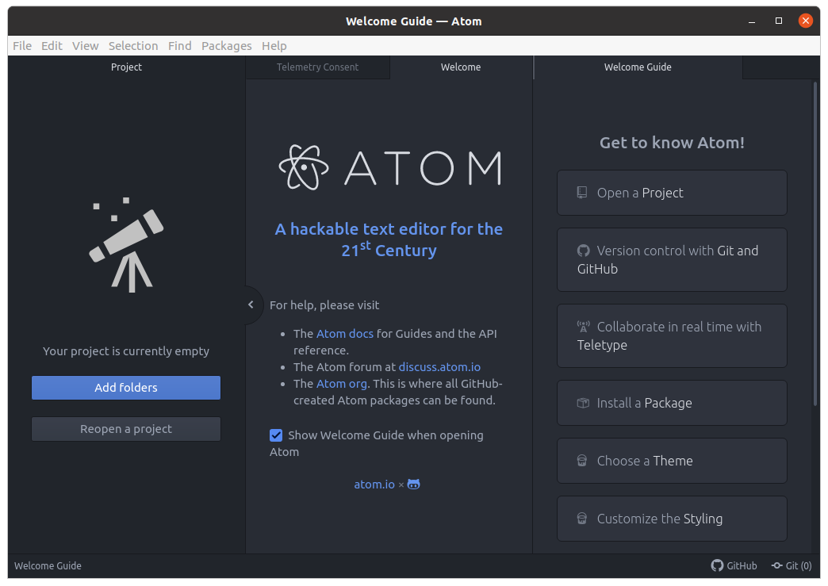Maximize the Atom window

(x=778, y=21)
